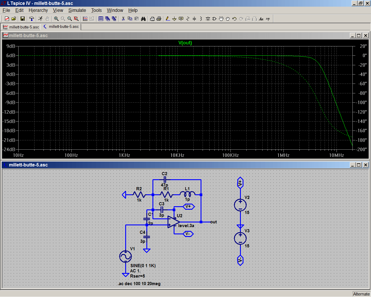Click the V(out) trace label
The image size is (371, 297).
point(185,43)
